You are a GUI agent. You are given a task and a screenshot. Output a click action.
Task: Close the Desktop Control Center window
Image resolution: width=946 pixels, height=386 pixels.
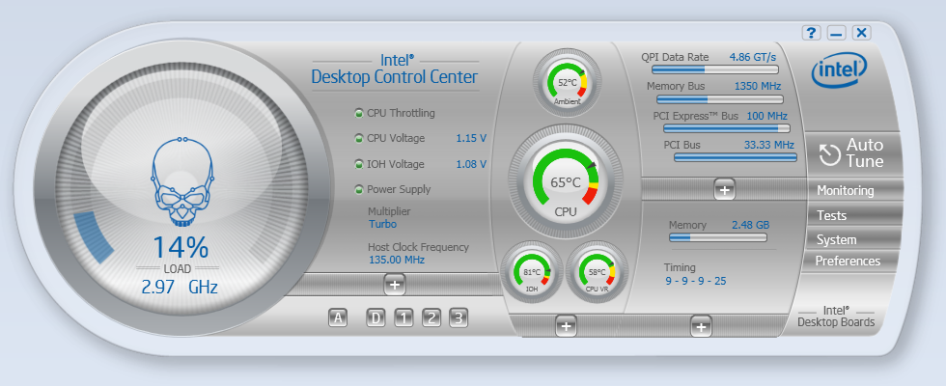(861, 33)
